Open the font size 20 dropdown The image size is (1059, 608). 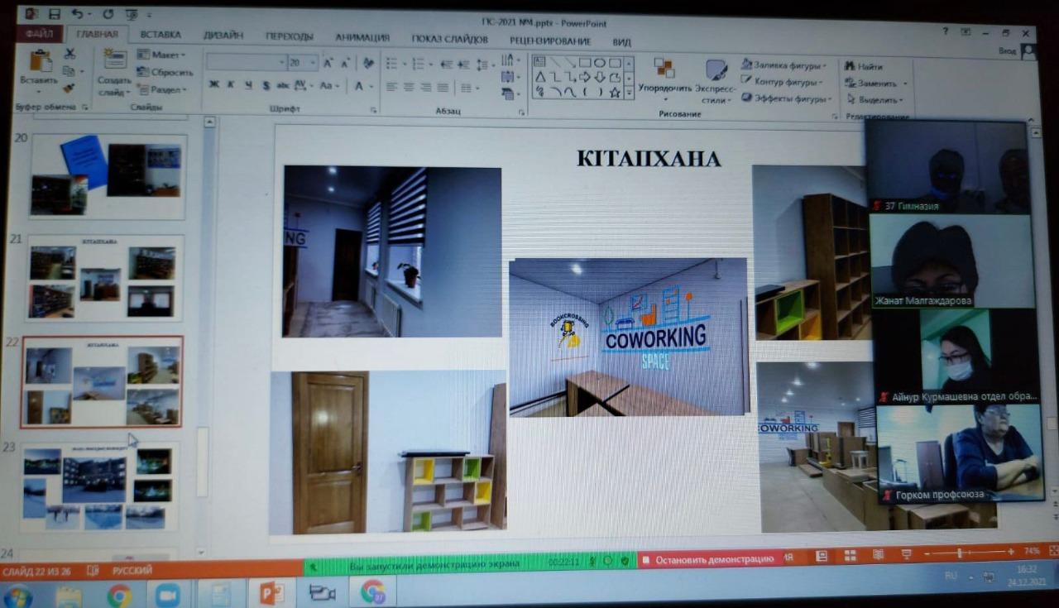pyautogui.click(x=303, y=63)
